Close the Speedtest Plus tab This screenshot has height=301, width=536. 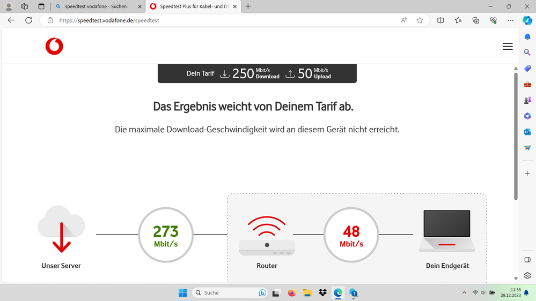click(x=235, y=6)
